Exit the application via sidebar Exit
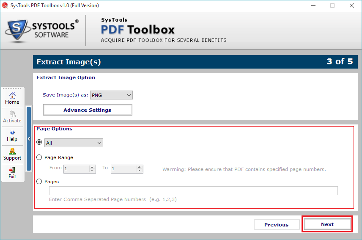This screenshot has width=362, height=240. pos(12,173)
